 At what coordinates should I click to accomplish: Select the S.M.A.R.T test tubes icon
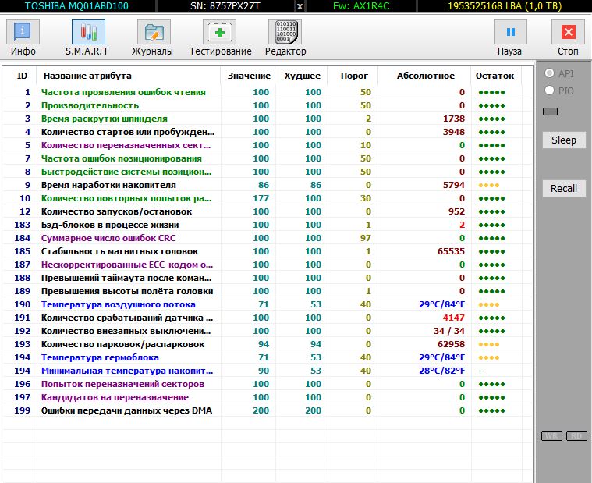(x=88, y=32)
